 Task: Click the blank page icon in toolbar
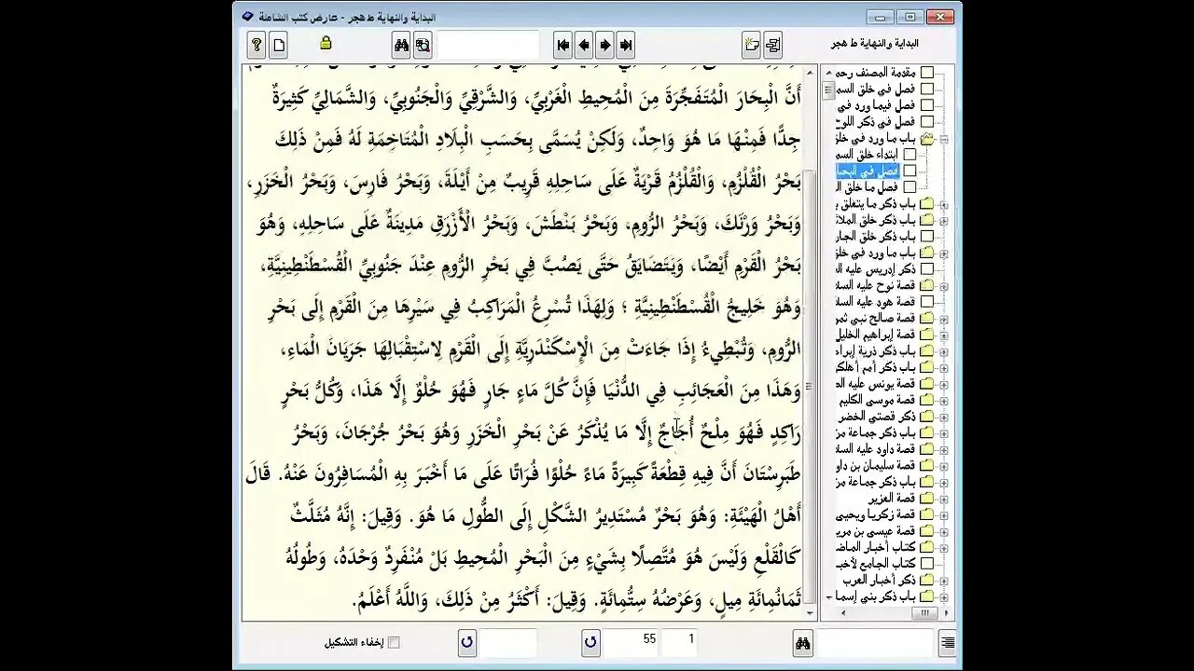coord(278,44)
